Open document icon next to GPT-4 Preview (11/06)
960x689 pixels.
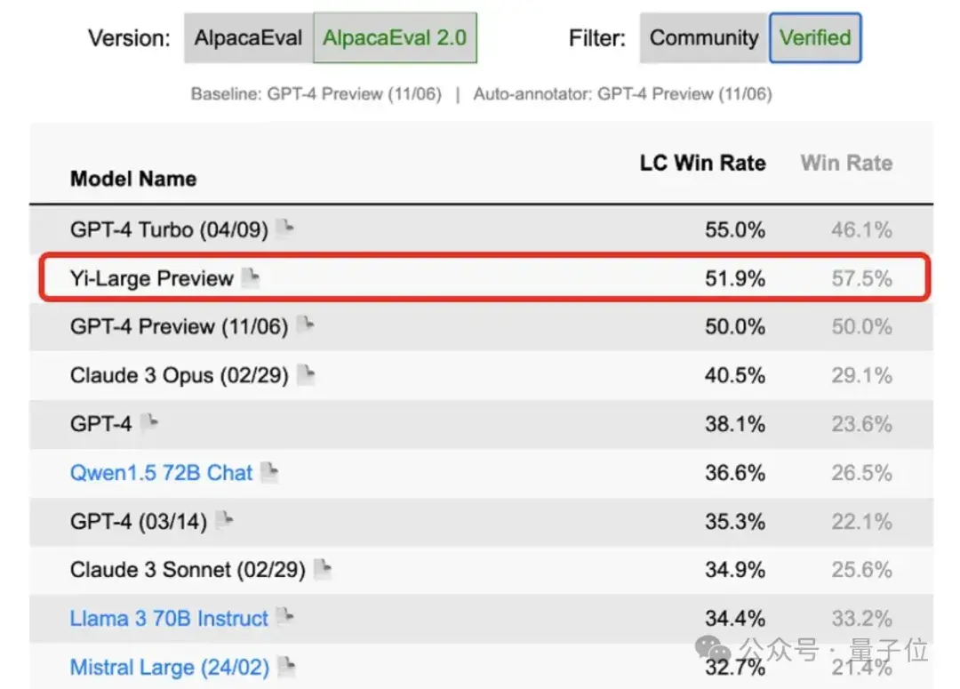pos(304,326)
